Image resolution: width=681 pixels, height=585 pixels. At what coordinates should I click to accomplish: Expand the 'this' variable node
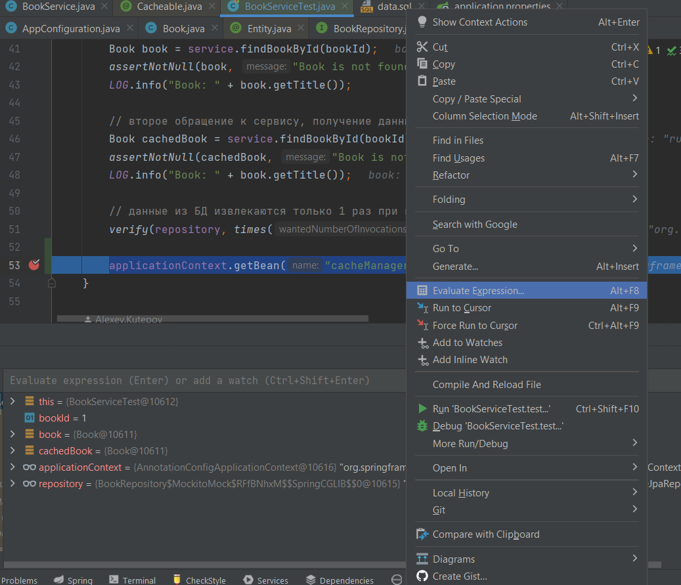click(x=12, y=401)
